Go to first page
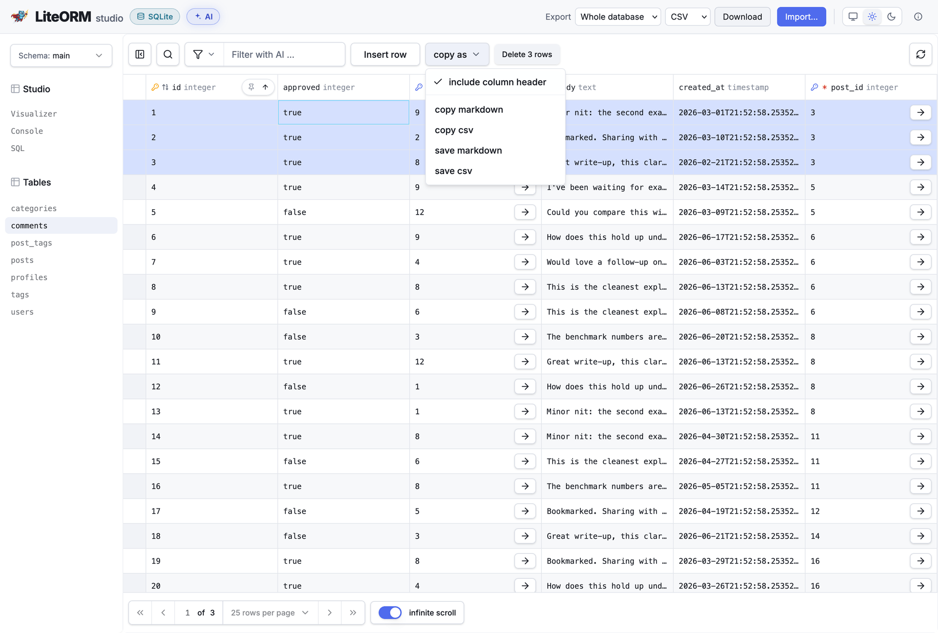 [x=140, y=612]
